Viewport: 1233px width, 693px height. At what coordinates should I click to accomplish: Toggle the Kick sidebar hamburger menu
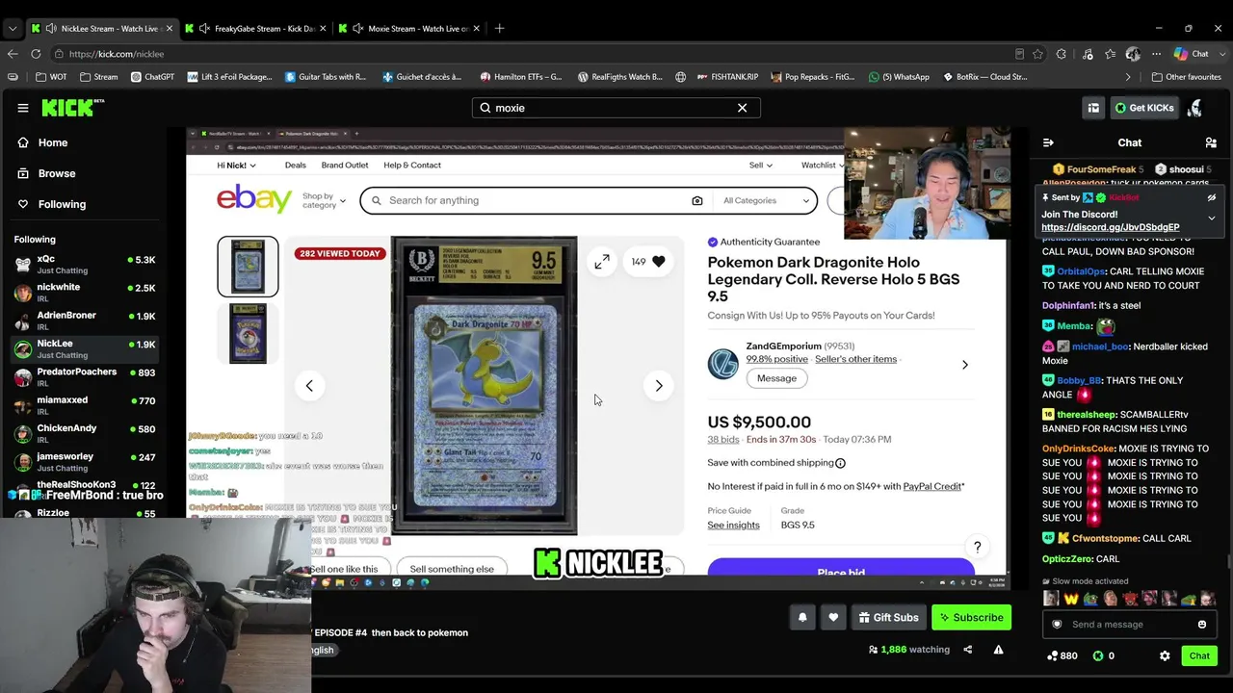pos(23,108)
